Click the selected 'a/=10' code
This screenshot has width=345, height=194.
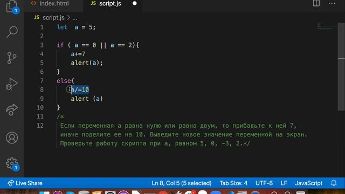click(80, 90)
